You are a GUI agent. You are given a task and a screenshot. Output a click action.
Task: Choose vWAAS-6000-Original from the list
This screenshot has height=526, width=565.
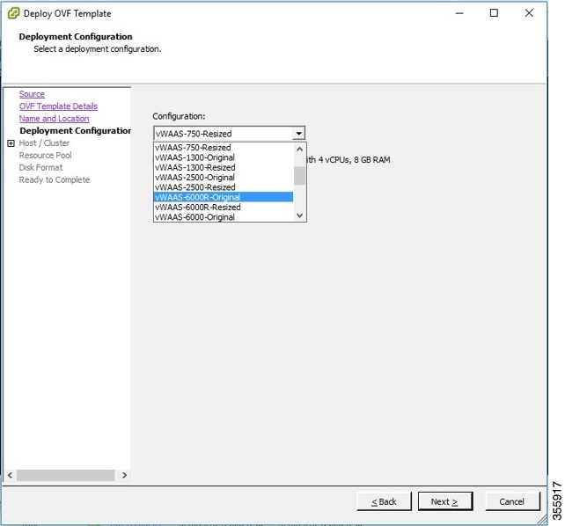[224, 217]
